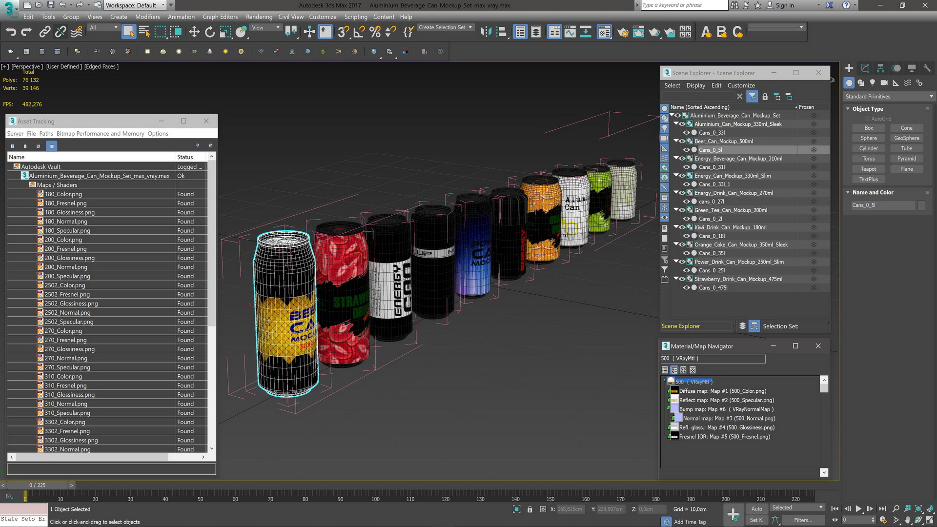Open the Rendering menu
Screen dimensions: 937x527
[x=259, y=17]
